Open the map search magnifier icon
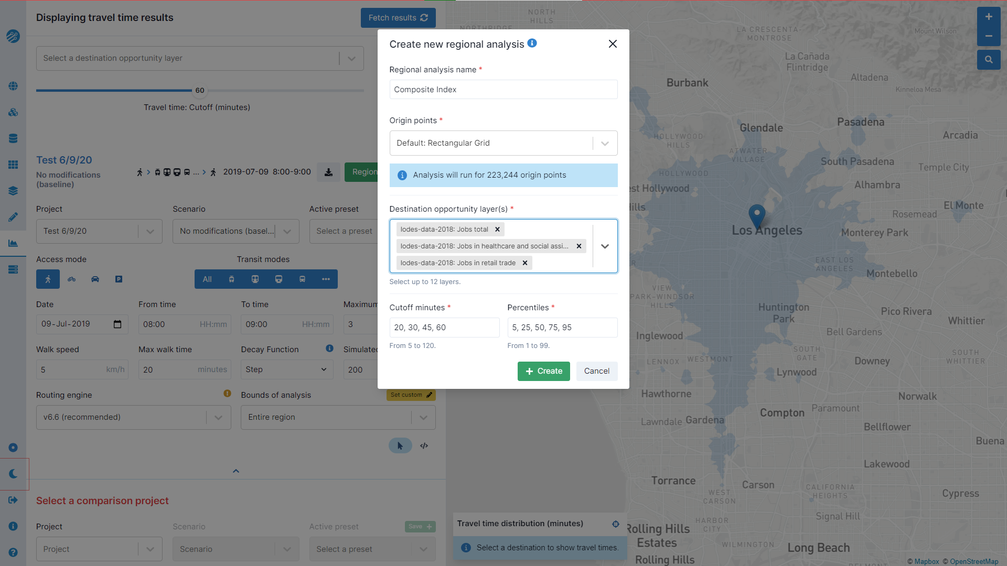The width and height of the screenshot is (1007, 566). (x=989, y=60)
